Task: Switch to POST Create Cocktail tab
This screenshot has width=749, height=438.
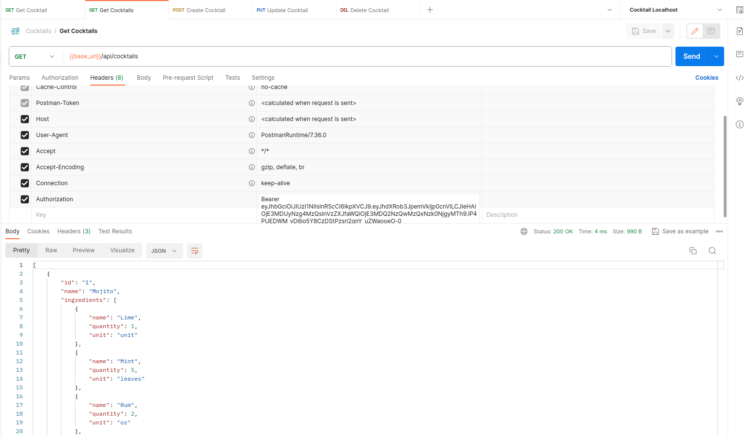Action: pos(211,10)
